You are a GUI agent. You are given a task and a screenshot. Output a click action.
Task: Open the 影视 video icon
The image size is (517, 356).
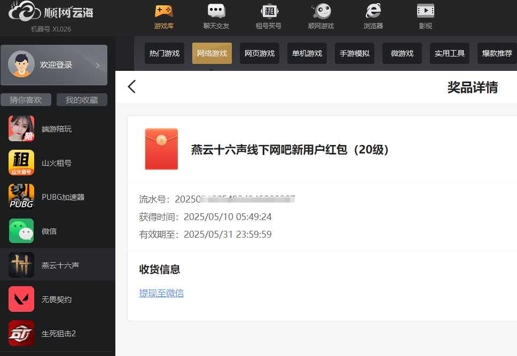pos(425,11)
